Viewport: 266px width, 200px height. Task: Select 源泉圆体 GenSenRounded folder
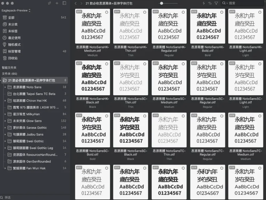34,161
